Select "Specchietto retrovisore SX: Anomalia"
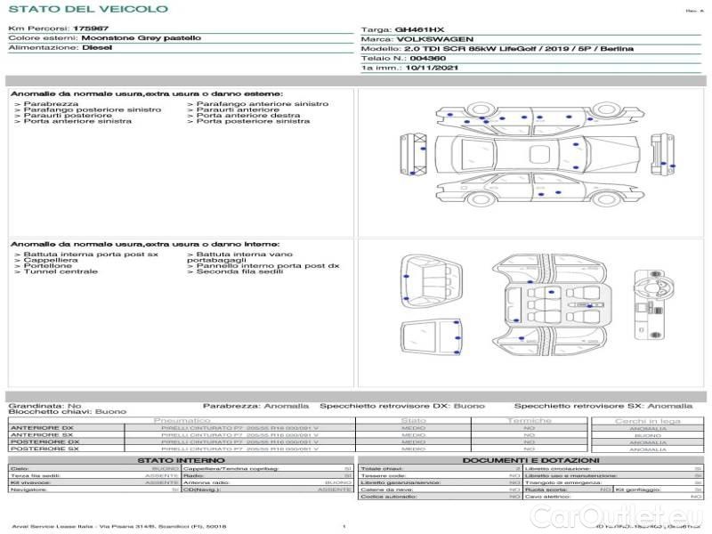The height and width of the screenshot is (534, 712). pos(603,406)
